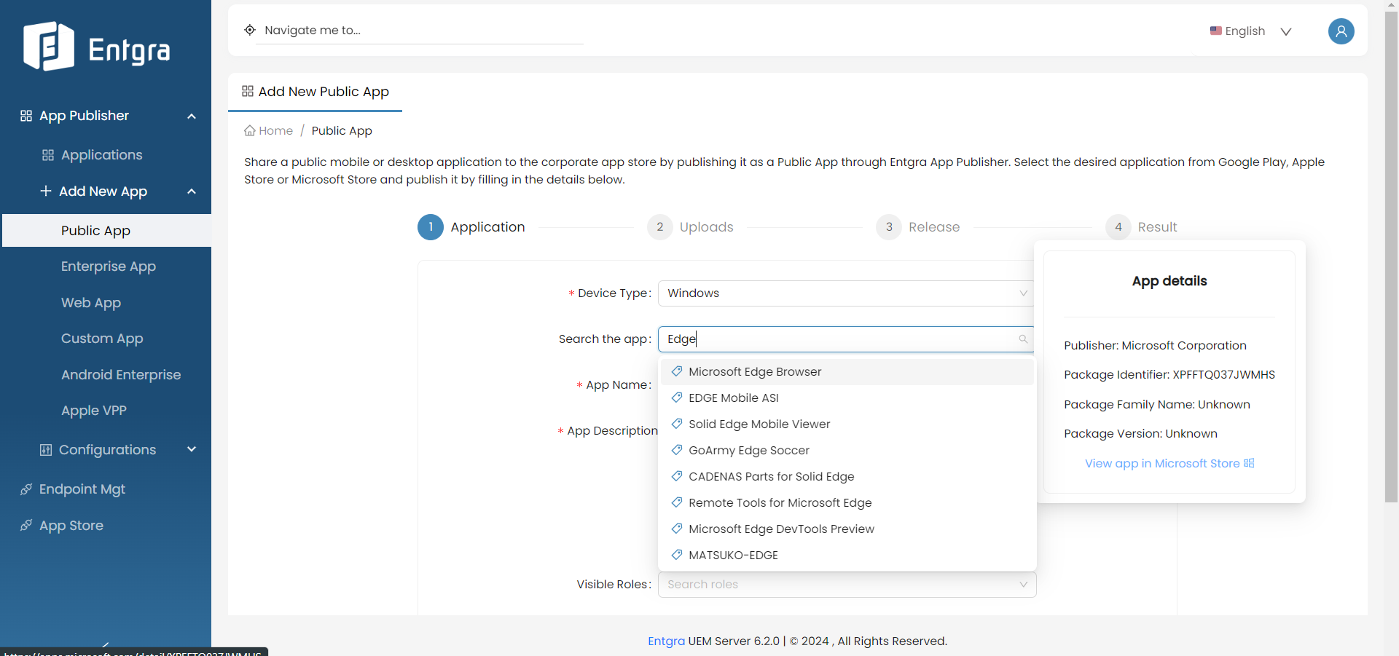
Task: Select Public App in sidebar
Action: tap(107, 231)
